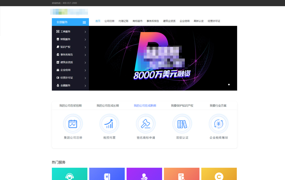
Task: Click the white carousel indicator dot
Action: tap(229, 84)
